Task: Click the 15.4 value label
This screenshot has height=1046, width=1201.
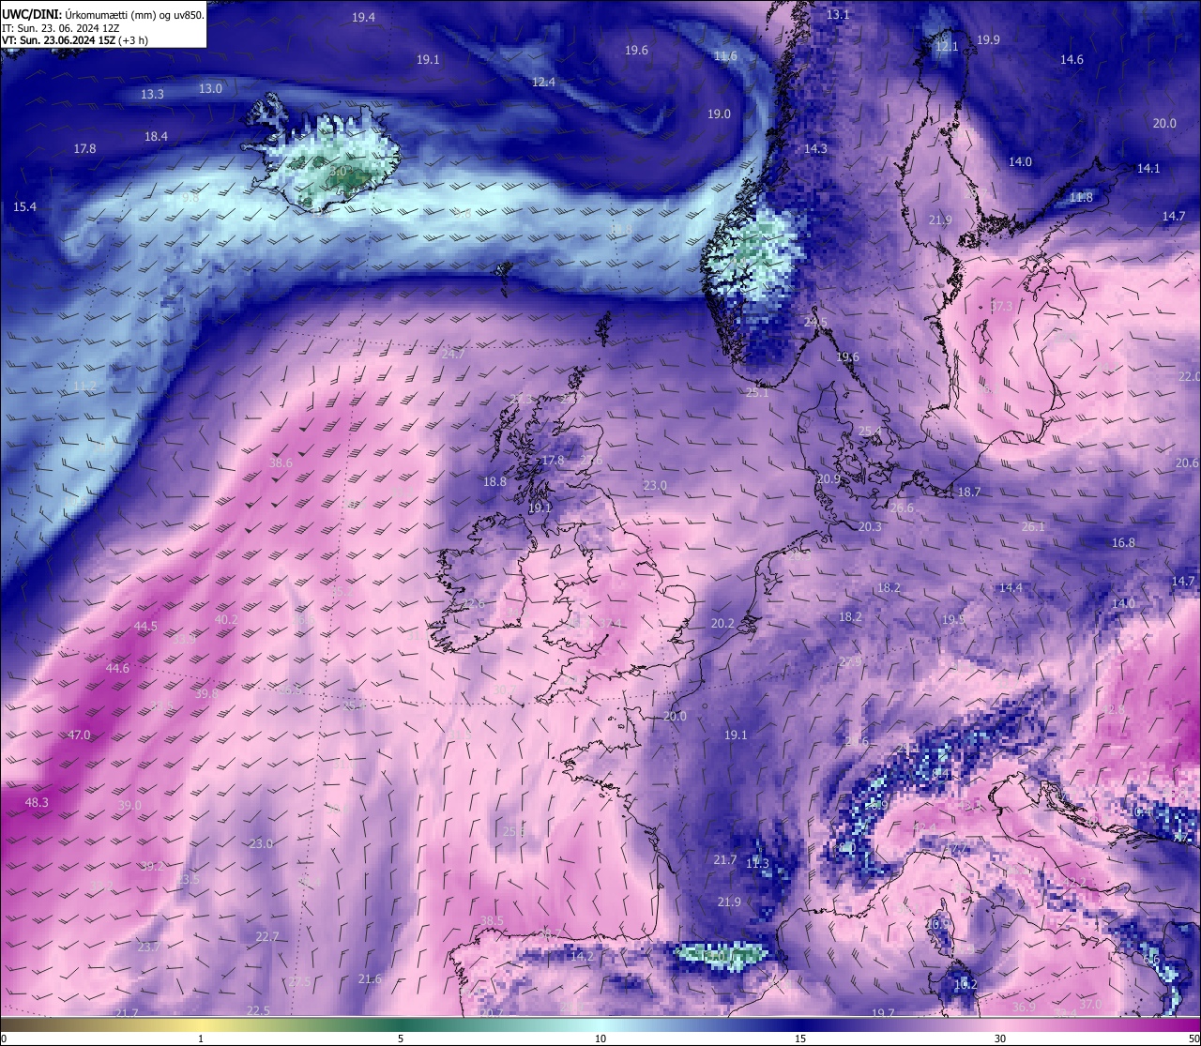Action: click(24, 207)
